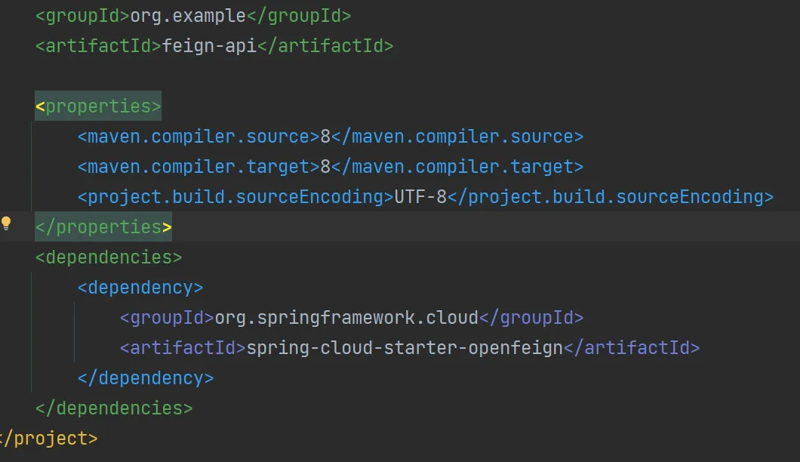Click the opening dependencies tag
800x462 pixels.
[x=109, y=257]
